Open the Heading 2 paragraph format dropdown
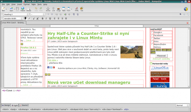 tap(16, 14)
